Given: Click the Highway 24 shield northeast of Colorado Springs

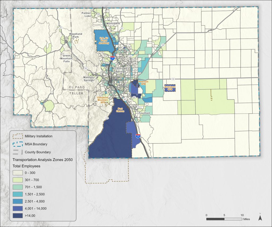Looking at the screenshot, I should [163, 45].
